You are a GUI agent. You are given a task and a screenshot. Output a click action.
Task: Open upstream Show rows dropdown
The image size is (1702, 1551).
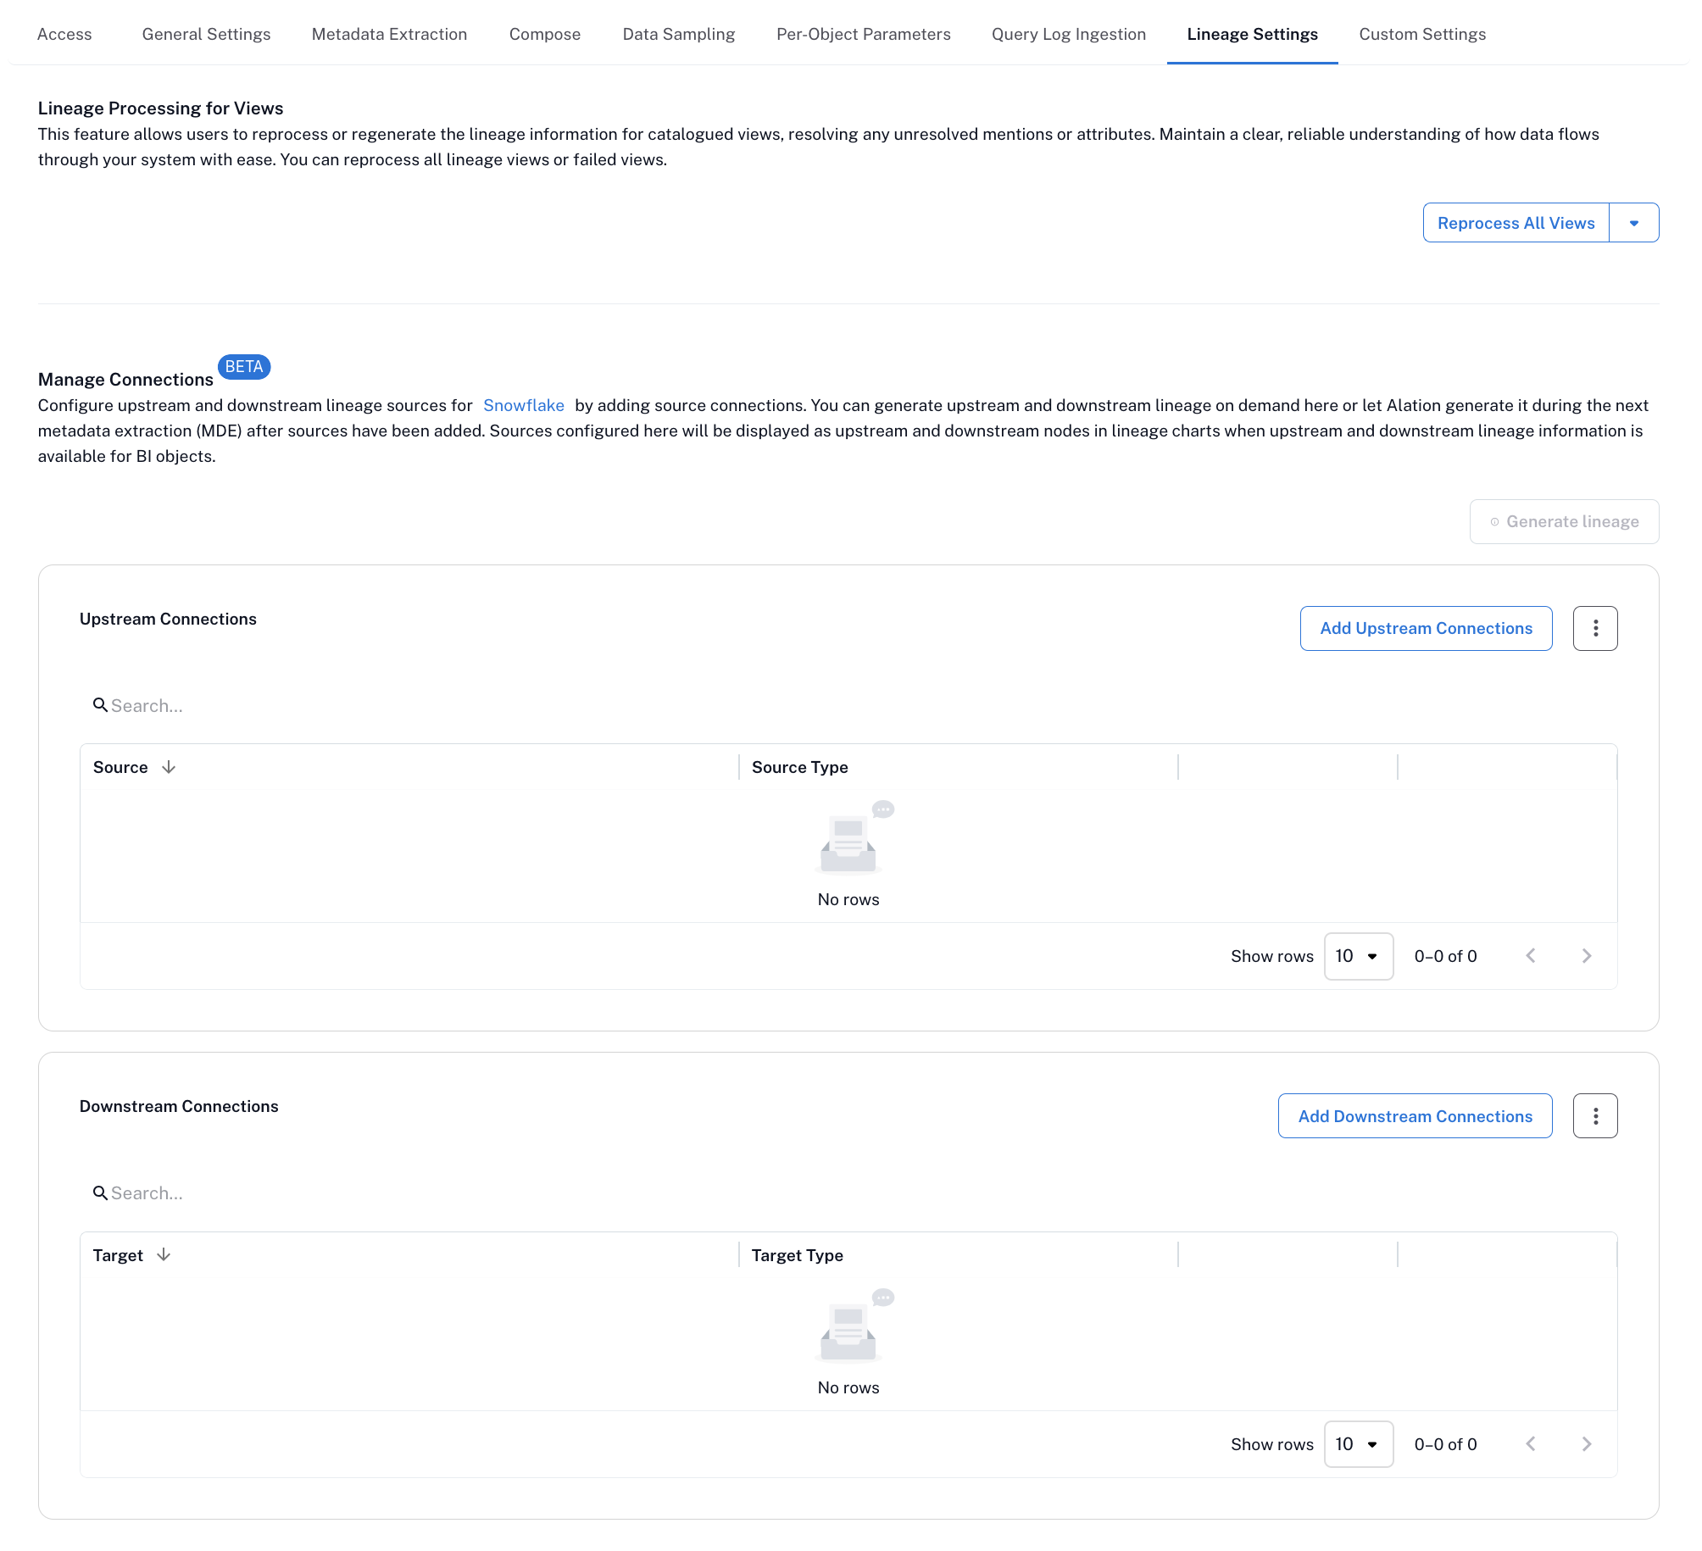[1358, 956]
